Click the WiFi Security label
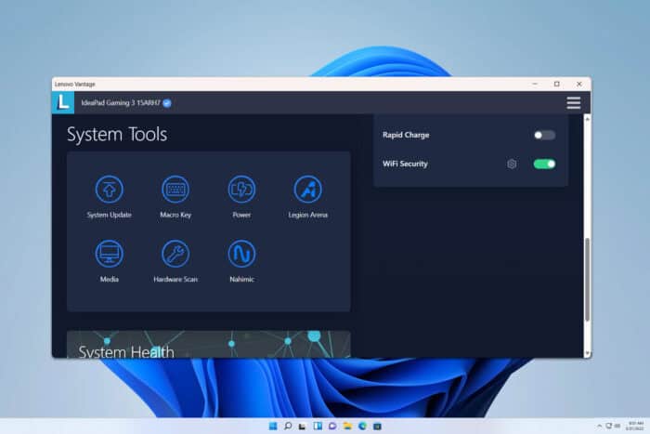 (x=405, y=164)
